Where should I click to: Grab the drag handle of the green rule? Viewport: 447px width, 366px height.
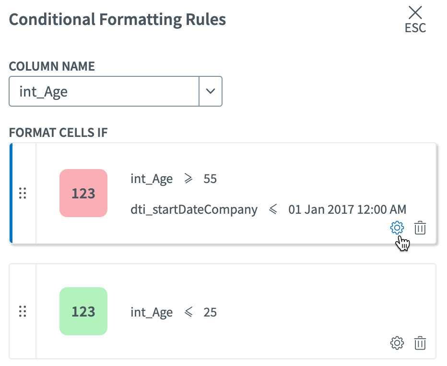23,311
